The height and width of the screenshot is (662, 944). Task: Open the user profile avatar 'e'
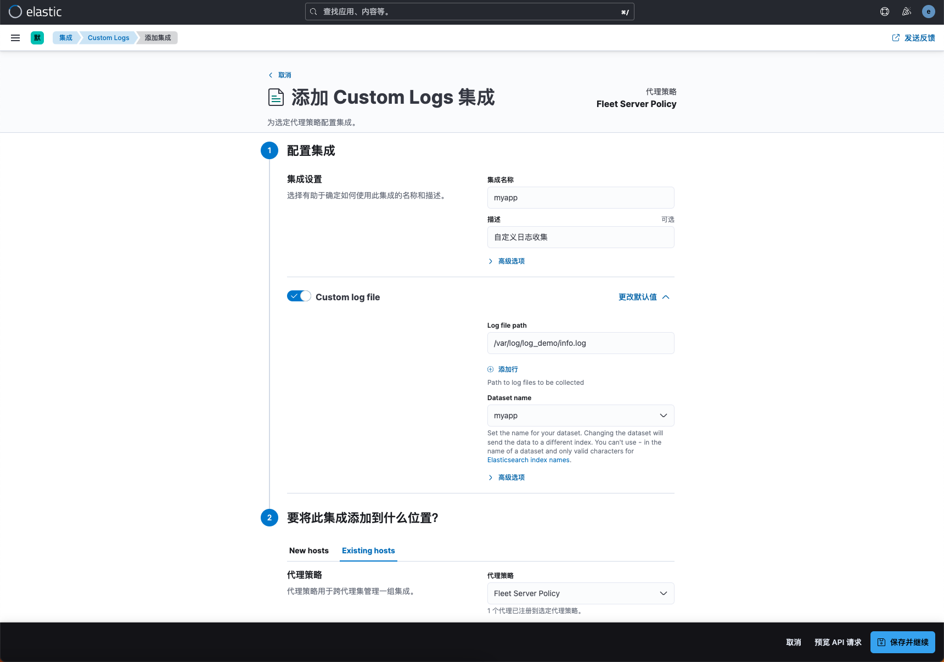click(929, 12)
